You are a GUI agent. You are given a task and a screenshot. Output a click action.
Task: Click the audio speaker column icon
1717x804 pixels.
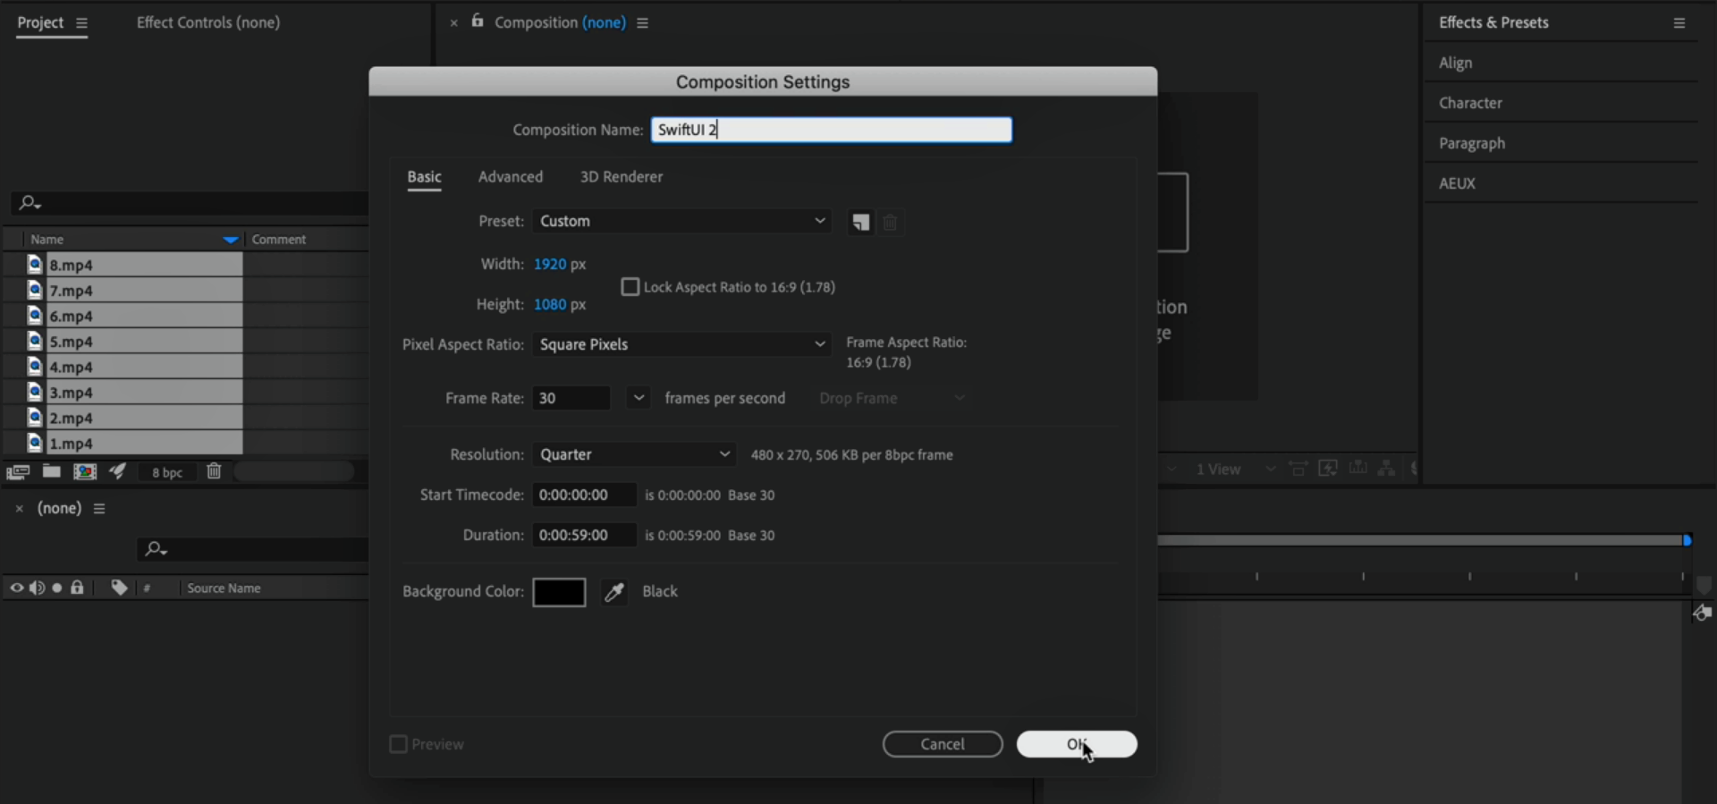click(x=37, y=588)
